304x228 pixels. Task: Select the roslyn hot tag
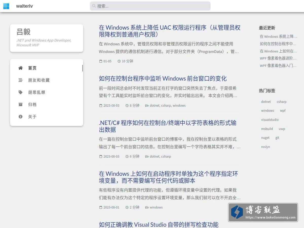click(265, 147)
